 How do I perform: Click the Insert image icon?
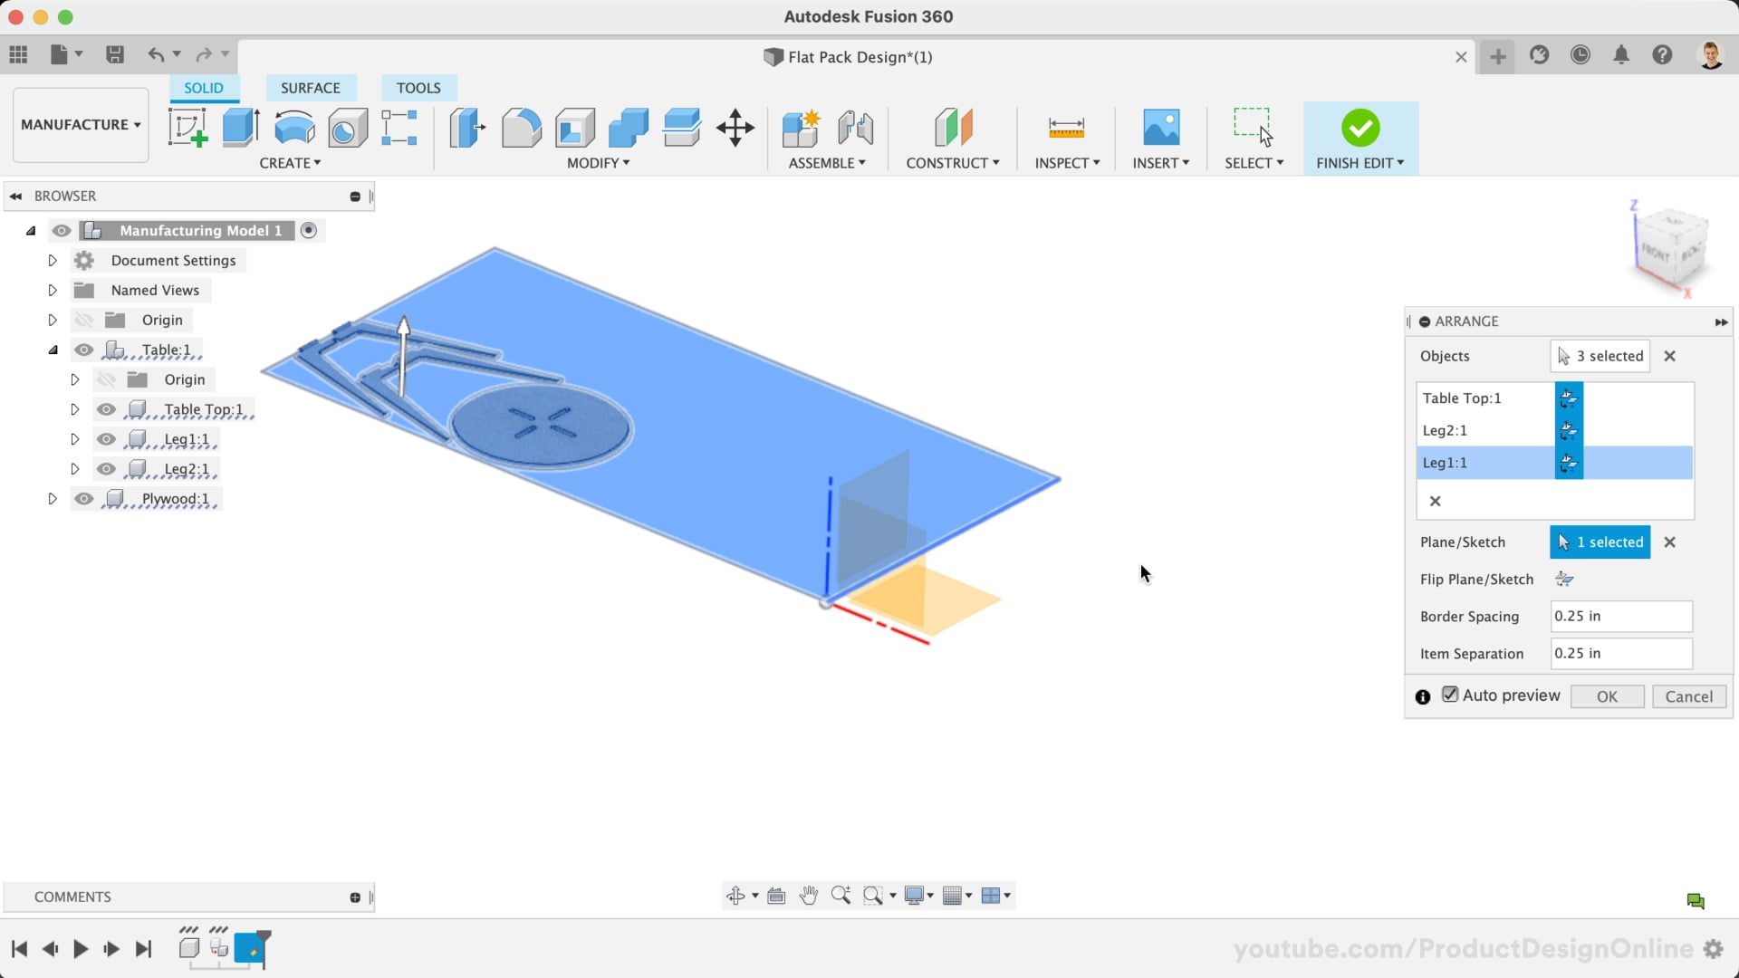click(1161, 128)
